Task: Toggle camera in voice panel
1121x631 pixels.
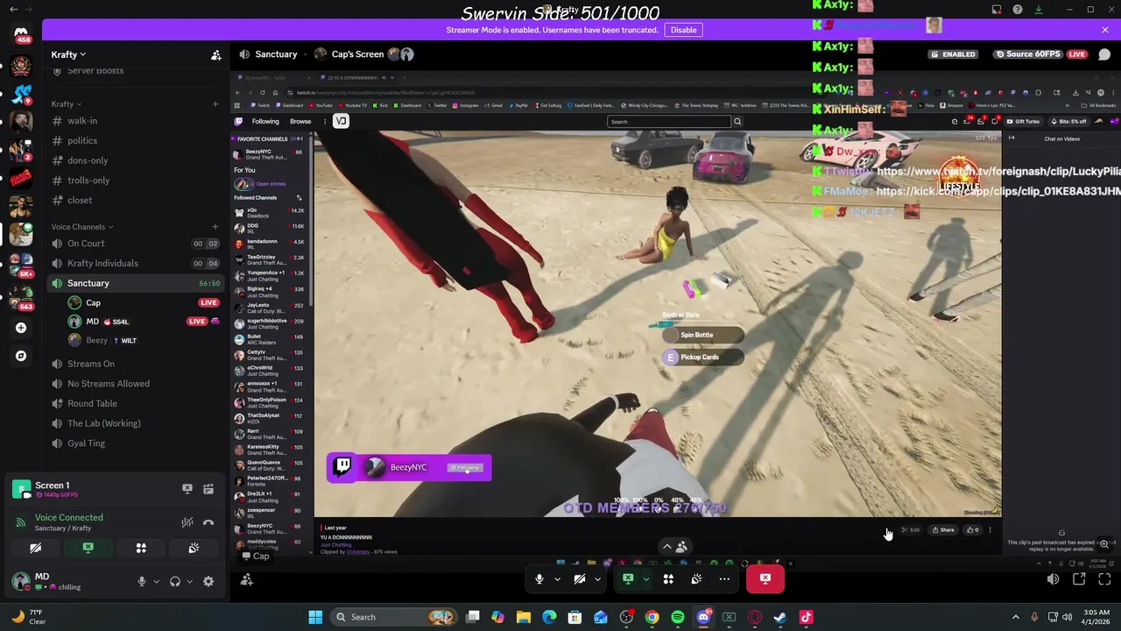Action: 36,549
